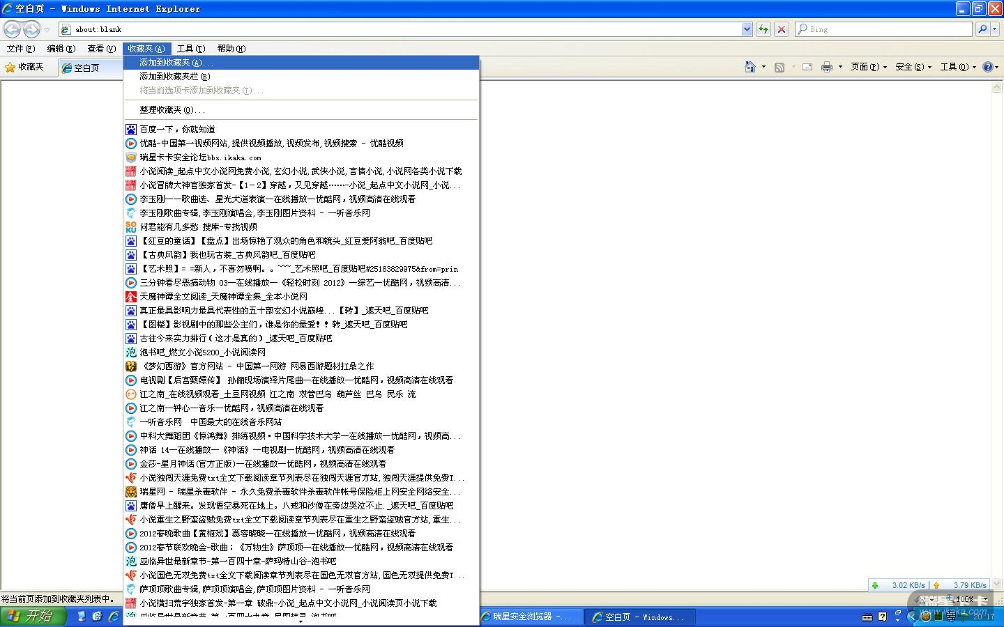
Task: Open the 文件(F) menu
Action: [x=20, y=49]
